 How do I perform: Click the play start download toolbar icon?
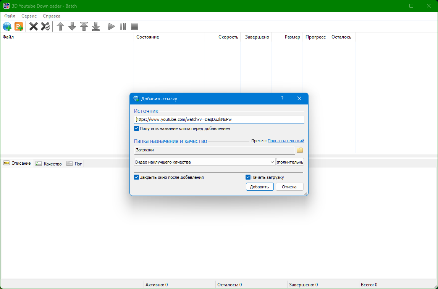(111, 27)
